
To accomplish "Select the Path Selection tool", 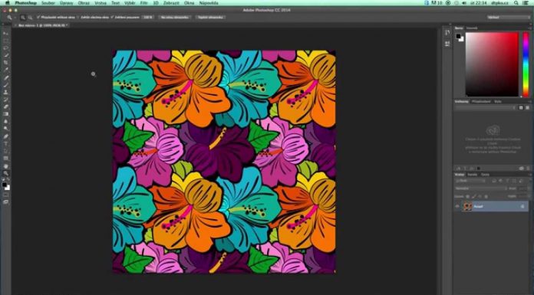I will [x=6, y=151].
